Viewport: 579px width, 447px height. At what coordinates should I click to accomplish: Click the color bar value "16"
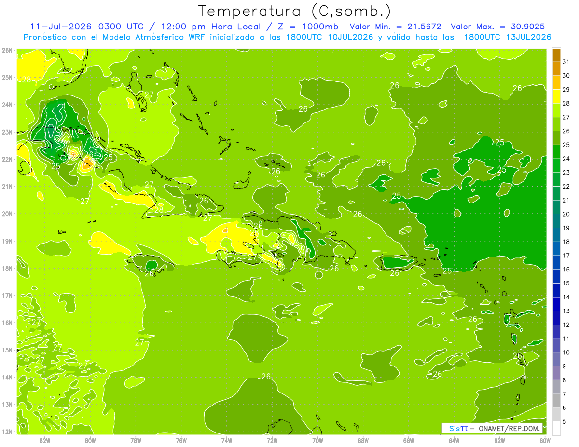566,270
